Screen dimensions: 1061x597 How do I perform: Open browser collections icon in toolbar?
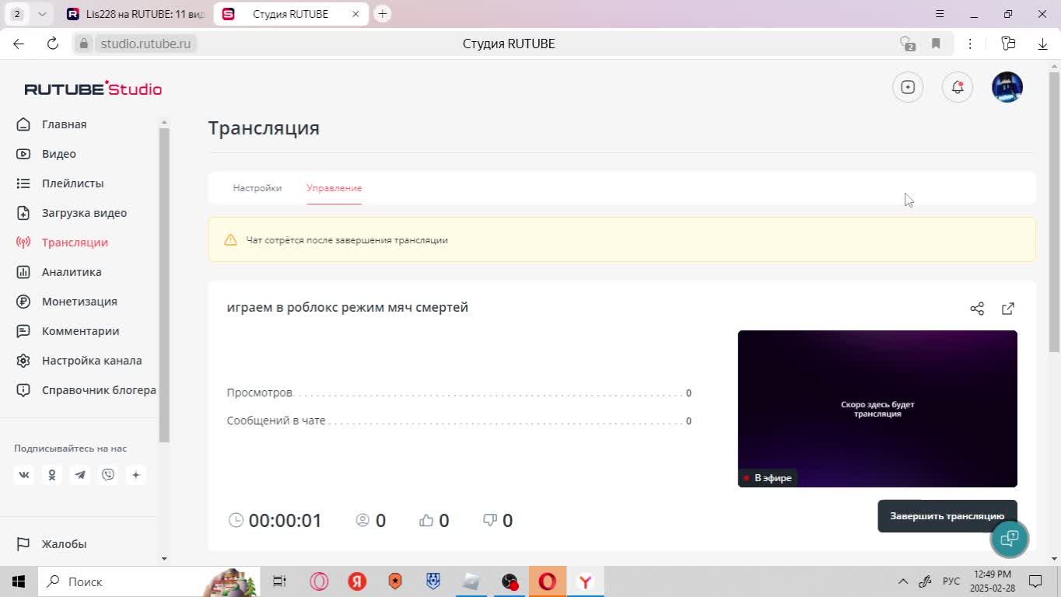tap(1008, 44)
